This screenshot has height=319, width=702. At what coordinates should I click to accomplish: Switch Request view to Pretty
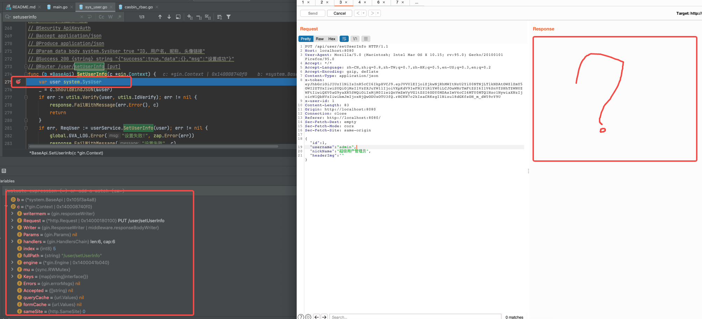(306, 39)
